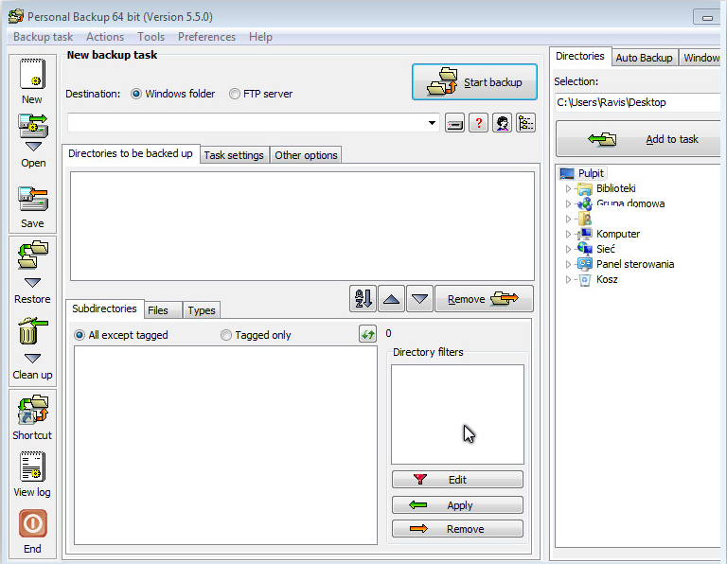Click Edit directory filter button
This screenshot has height=564, width=727.
click(x=457, y=480)
